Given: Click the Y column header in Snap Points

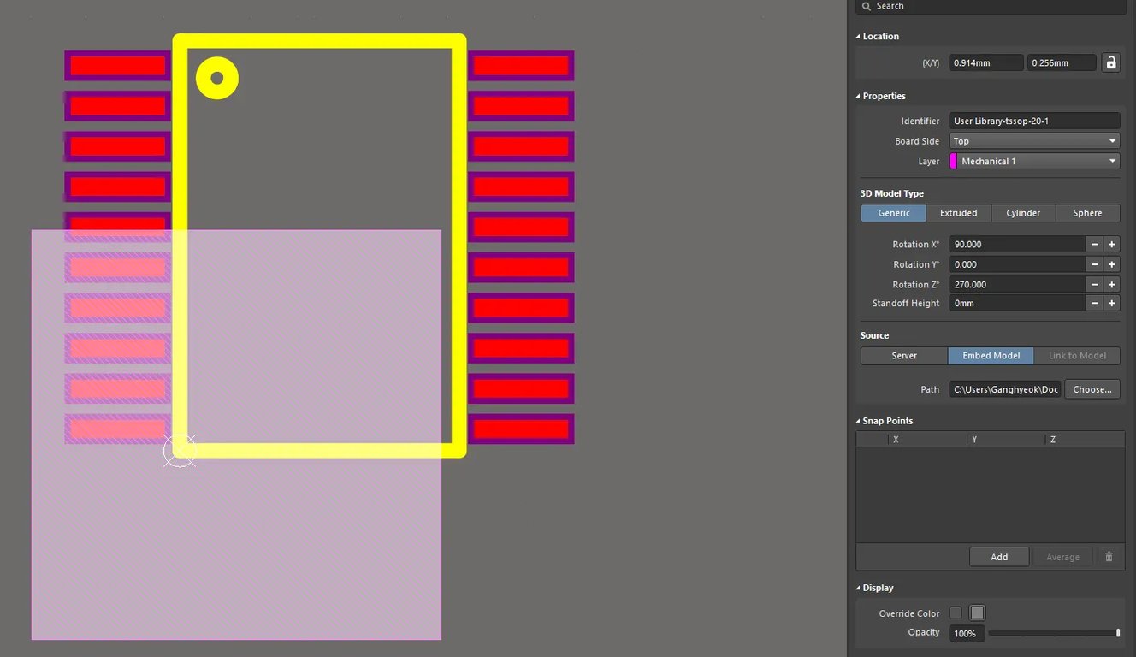Looking at the screenshot, I should [1008, 439].
